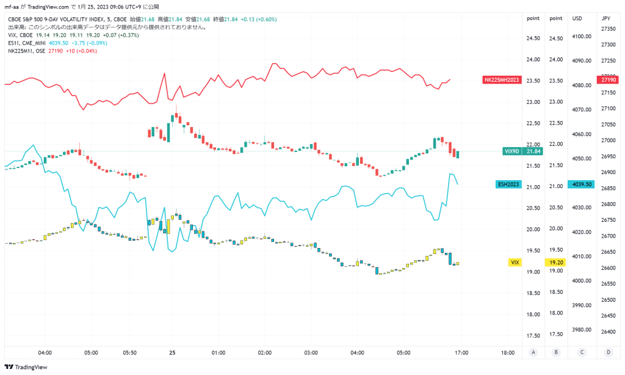
Task: Click the 19.20 VIX price tag
Action: 555,262
